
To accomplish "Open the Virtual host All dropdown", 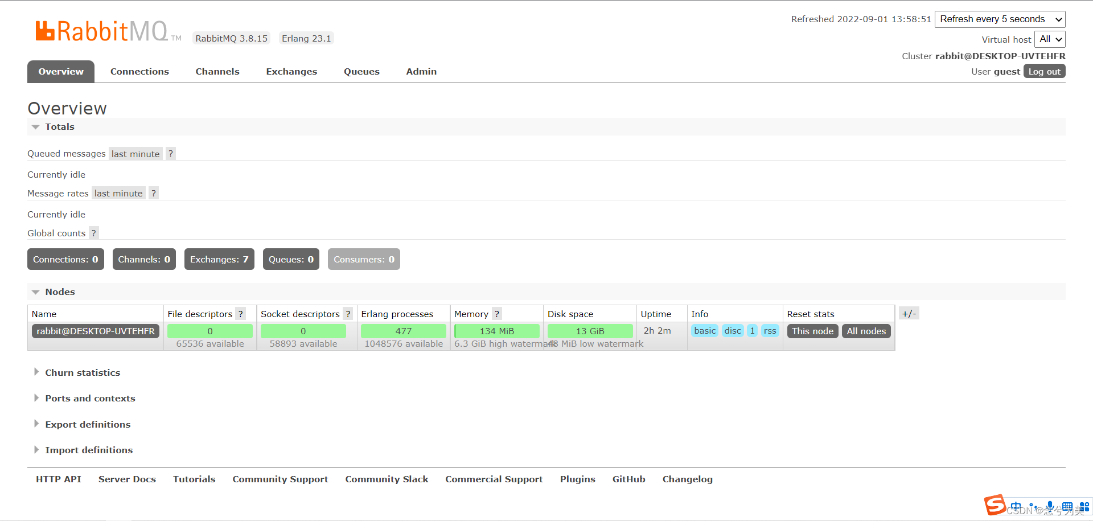I will [x=1050, y=39].
